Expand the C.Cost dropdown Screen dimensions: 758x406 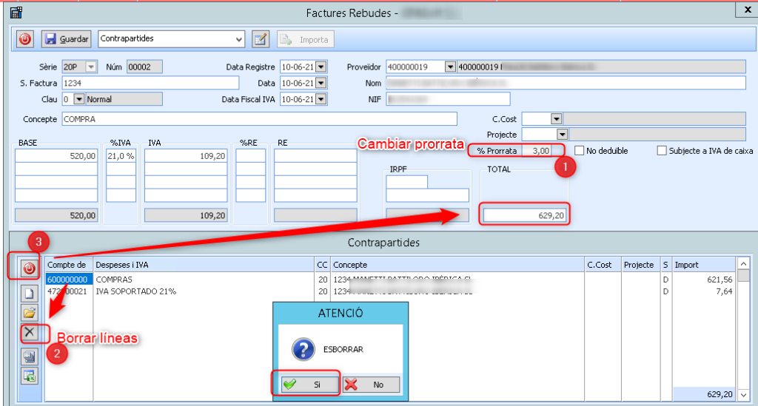557,118
